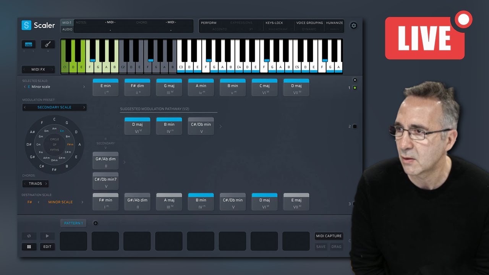Click the first empty pattern pad
489x275 pixels.
[73, 241]
